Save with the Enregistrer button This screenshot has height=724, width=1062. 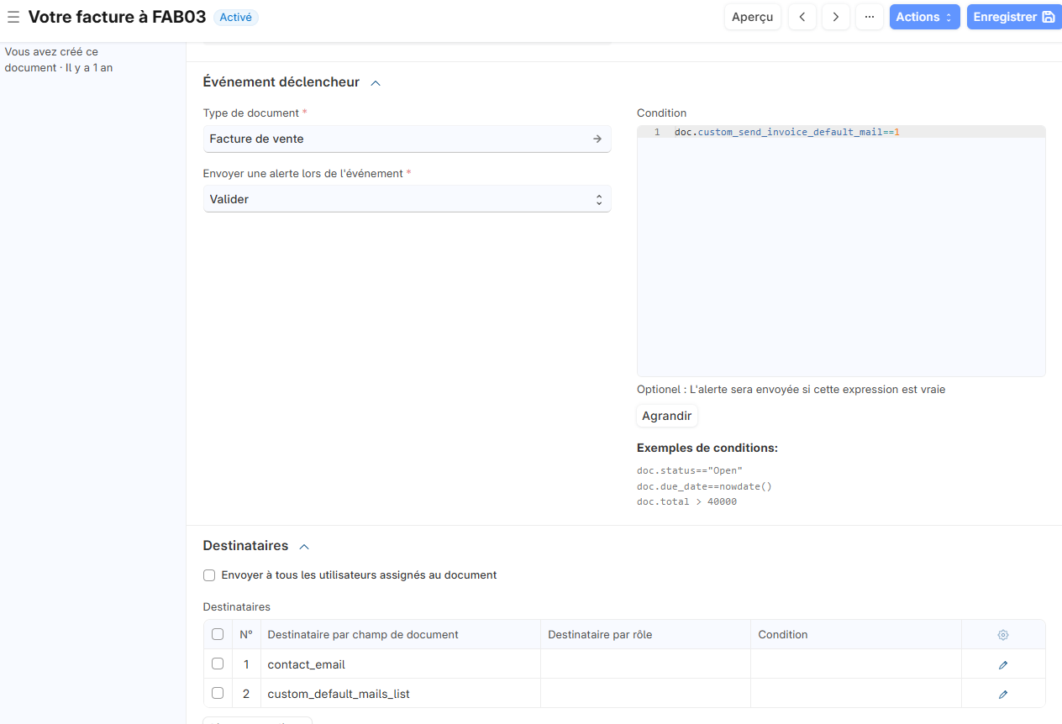(1013, 17)
